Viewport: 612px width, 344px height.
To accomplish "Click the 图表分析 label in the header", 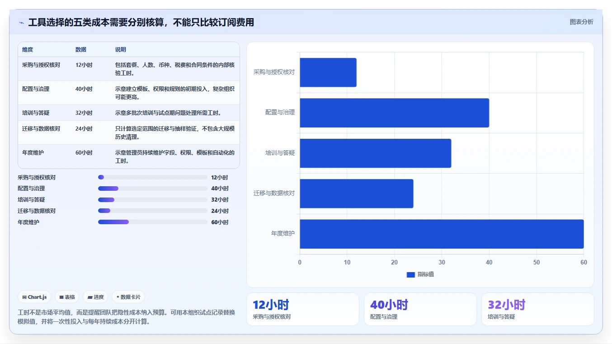I will pyautogui.click(x=581, y=22).
